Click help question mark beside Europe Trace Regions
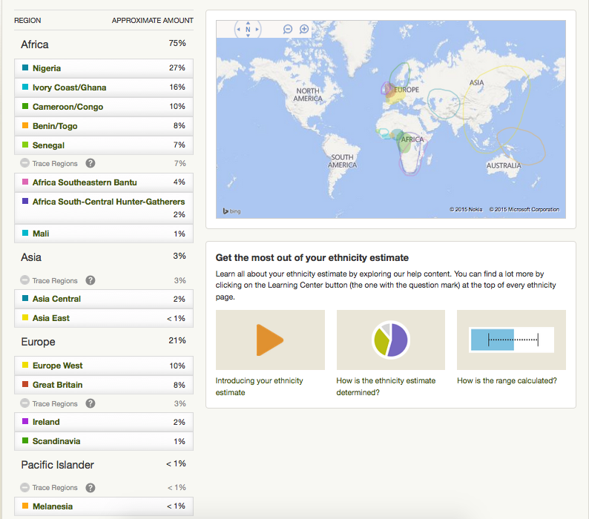The height and width of the screenshot is (519, 589). [x=91, y=404]
